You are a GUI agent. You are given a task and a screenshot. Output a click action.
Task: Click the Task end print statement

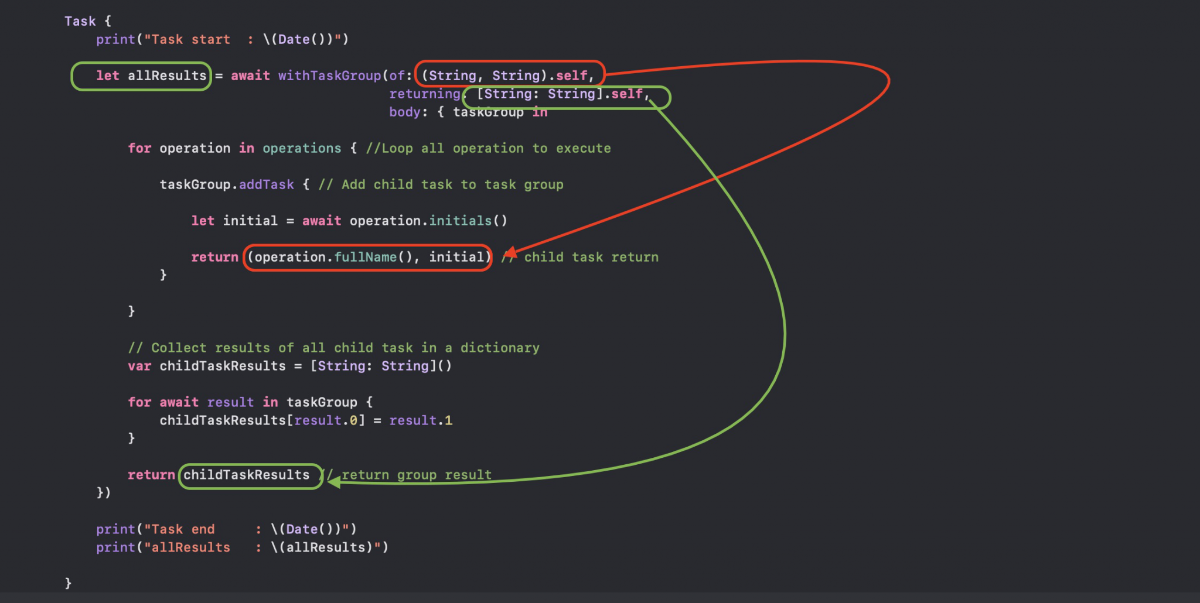point(226,528)
